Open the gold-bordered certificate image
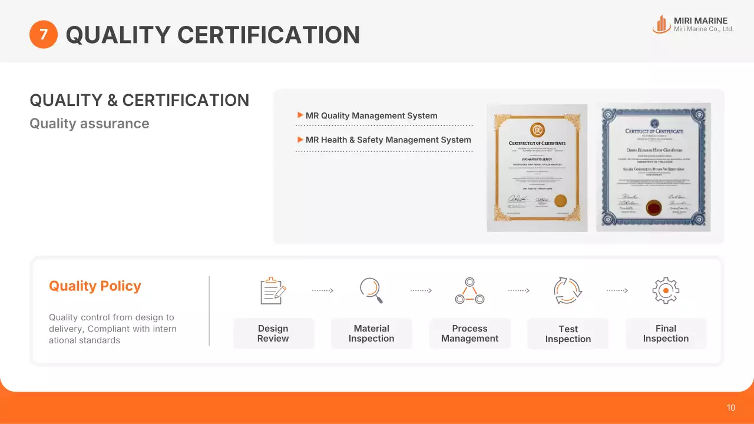Screen dimensions: 754x424 (537, 167)
